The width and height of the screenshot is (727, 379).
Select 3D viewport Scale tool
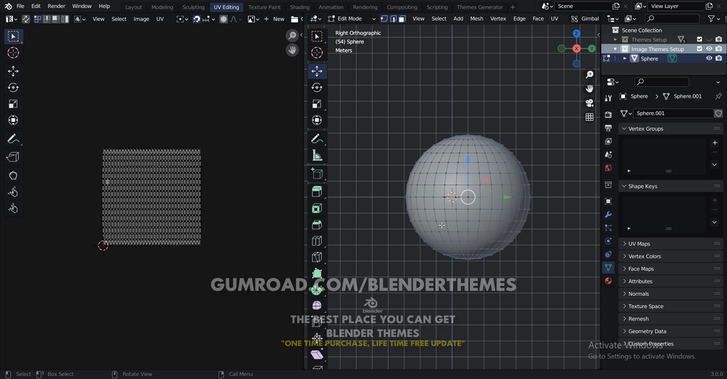[317, 103]
